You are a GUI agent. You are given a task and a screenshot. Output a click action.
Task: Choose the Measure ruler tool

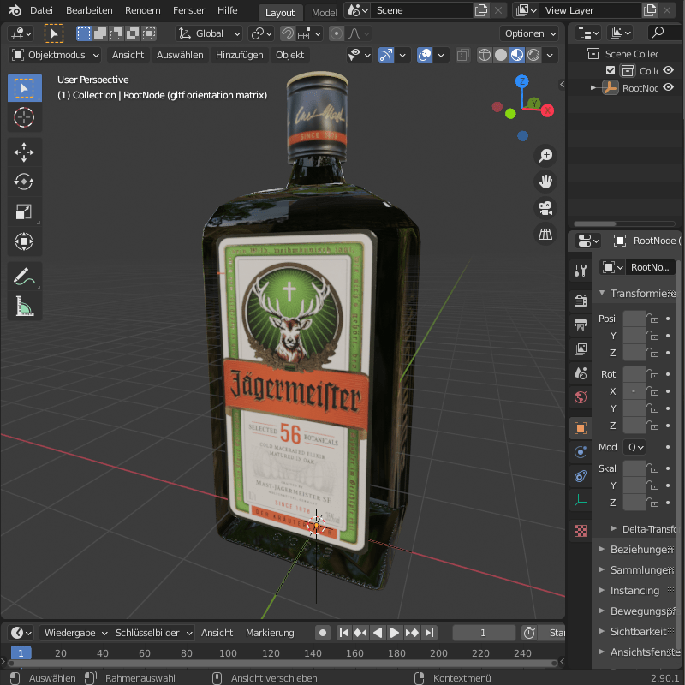tap(24, 306)
